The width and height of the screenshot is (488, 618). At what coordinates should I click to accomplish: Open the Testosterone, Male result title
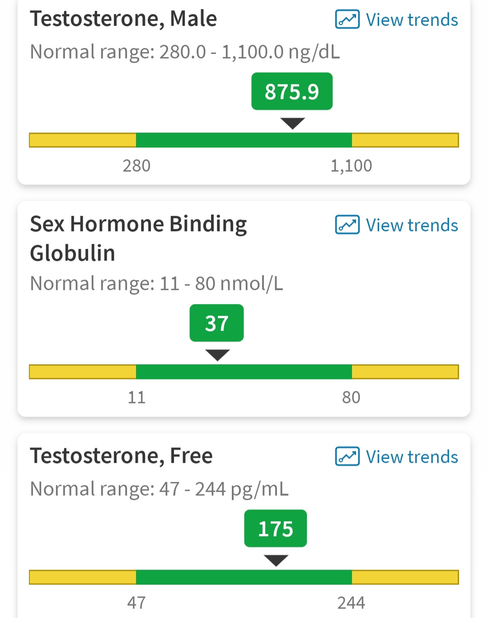(x=123, y=19)
